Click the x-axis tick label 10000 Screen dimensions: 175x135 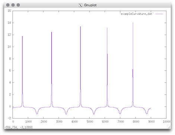click(166, 122)
